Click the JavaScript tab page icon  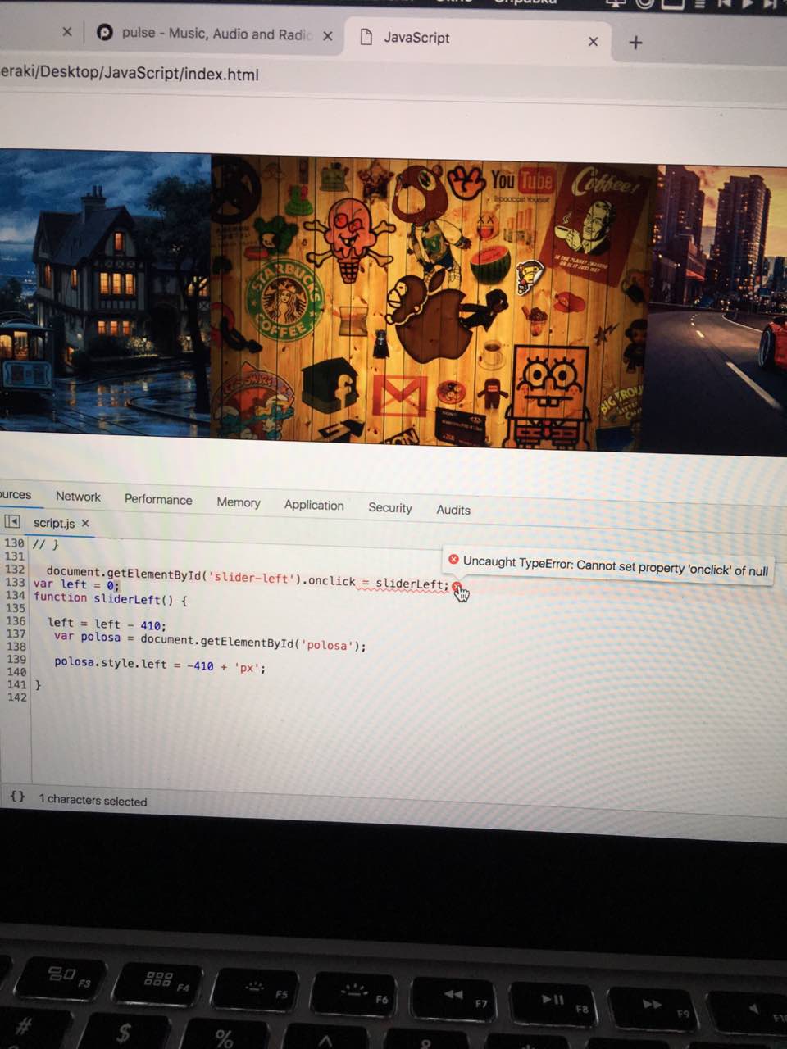tap(366, 36)
